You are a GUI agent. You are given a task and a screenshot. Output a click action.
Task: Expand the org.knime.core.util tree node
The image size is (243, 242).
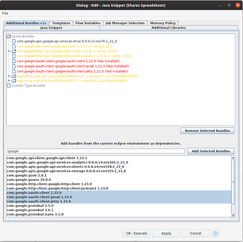[x=9, y=76]
